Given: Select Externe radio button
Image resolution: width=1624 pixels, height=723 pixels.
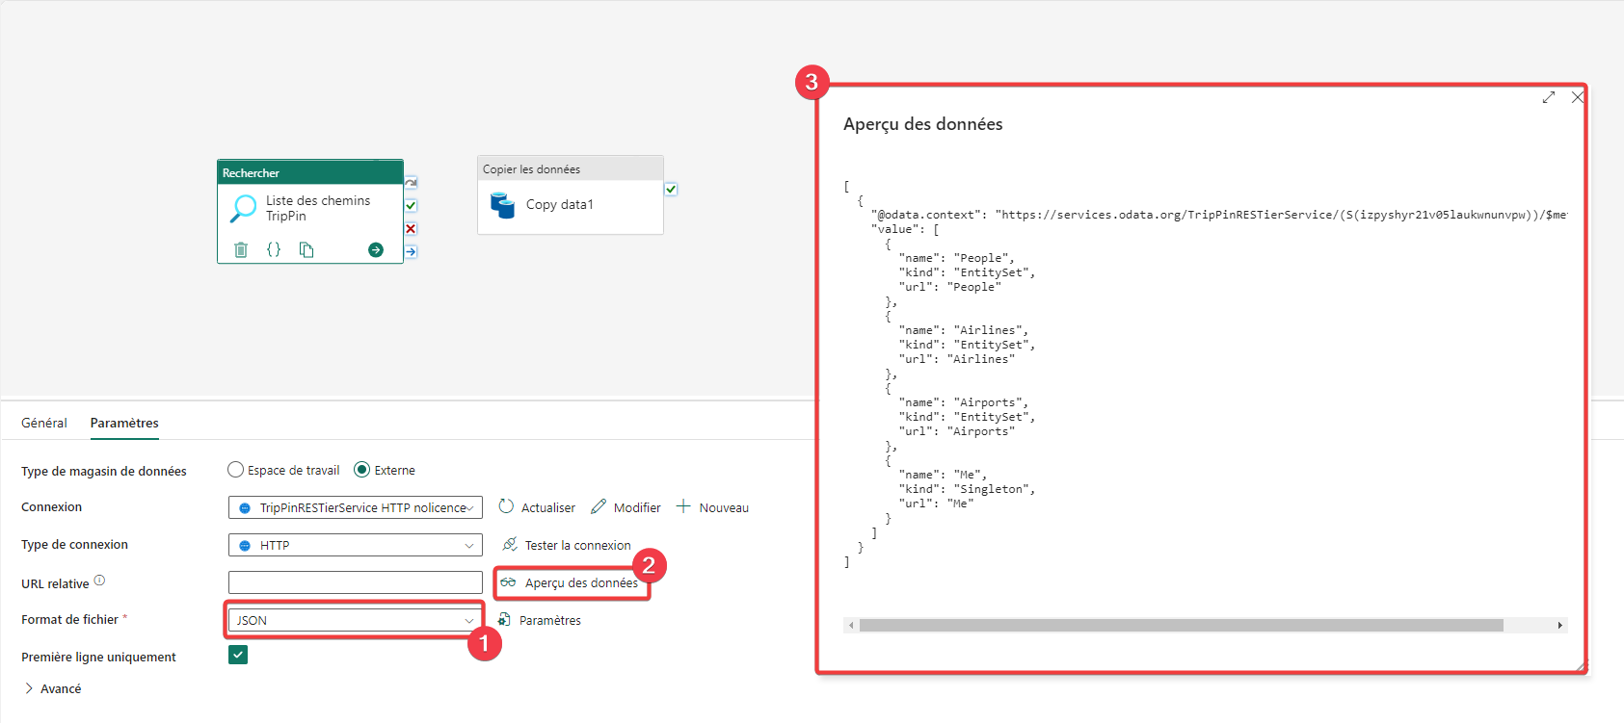Looking at the screenshot, I should [362, 470].
